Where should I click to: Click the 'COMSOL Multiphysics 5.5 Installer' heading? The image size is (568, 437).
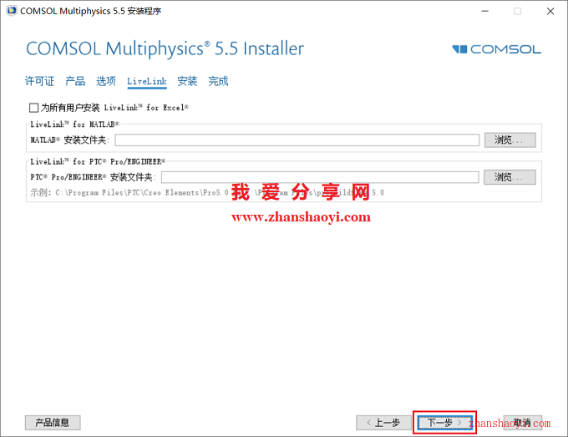coord(165,48)
